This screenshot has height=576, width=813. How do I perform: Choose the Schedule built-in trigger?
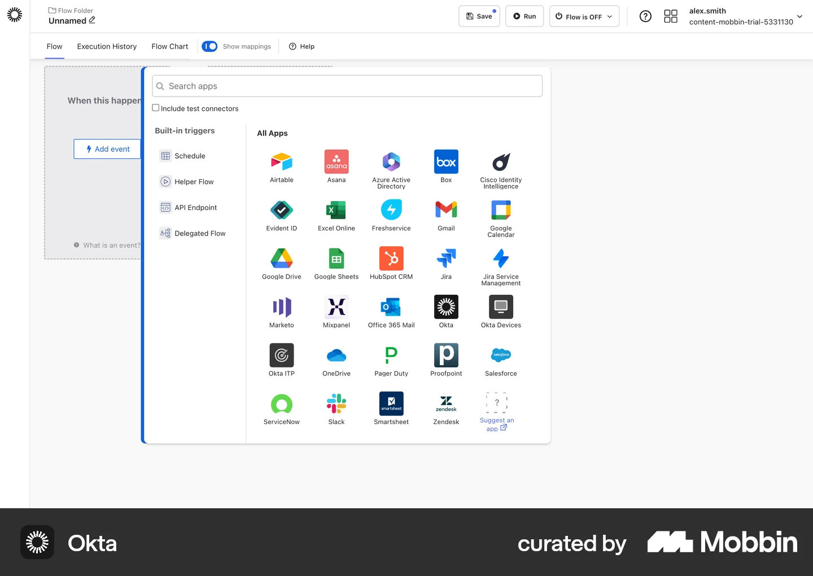point(183,156)
